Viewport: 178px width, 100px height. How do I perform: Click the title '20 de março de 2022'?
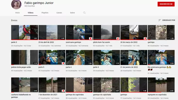(129, 42)
